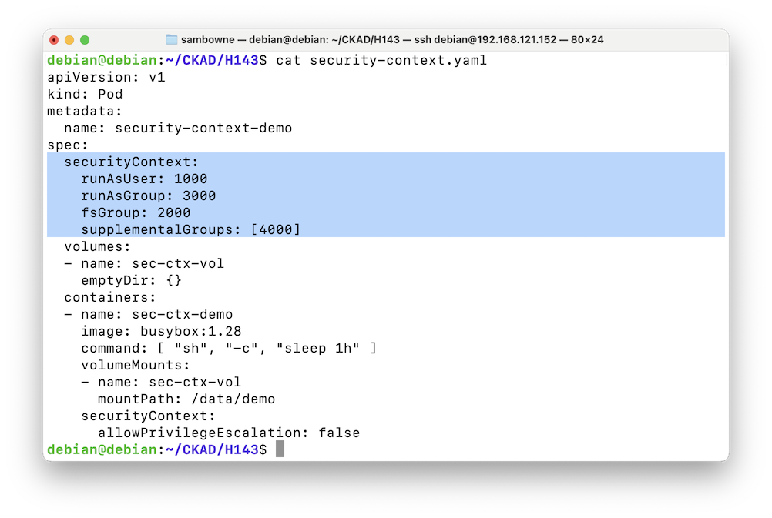772x518 pixels.
Task: Close the terminal window with red button
Action: pos(54,39)
